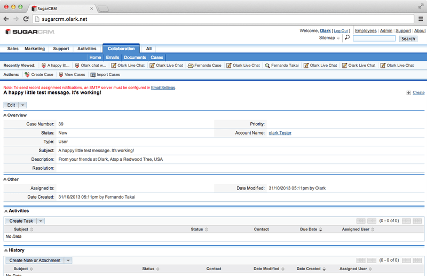Click the search magnifier icon near Sitemap
The height and width of the screenshot is (276, 427).
tap(347, 38)
